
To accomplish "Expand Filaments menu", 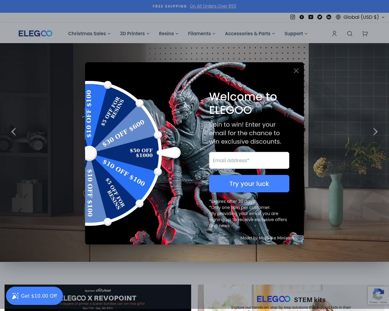I will coord(202,33).
